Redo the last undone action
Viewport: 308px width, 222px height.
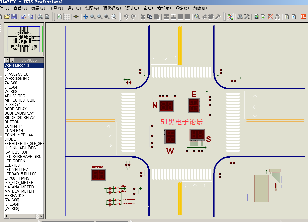point(133,17)
